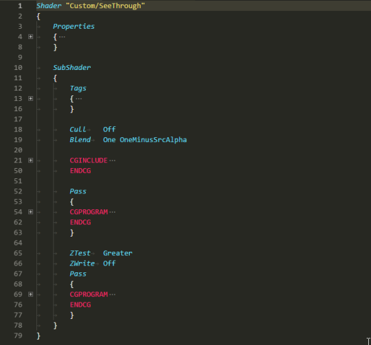
Task: Click ENDCG on line 50
Action: 80,171
